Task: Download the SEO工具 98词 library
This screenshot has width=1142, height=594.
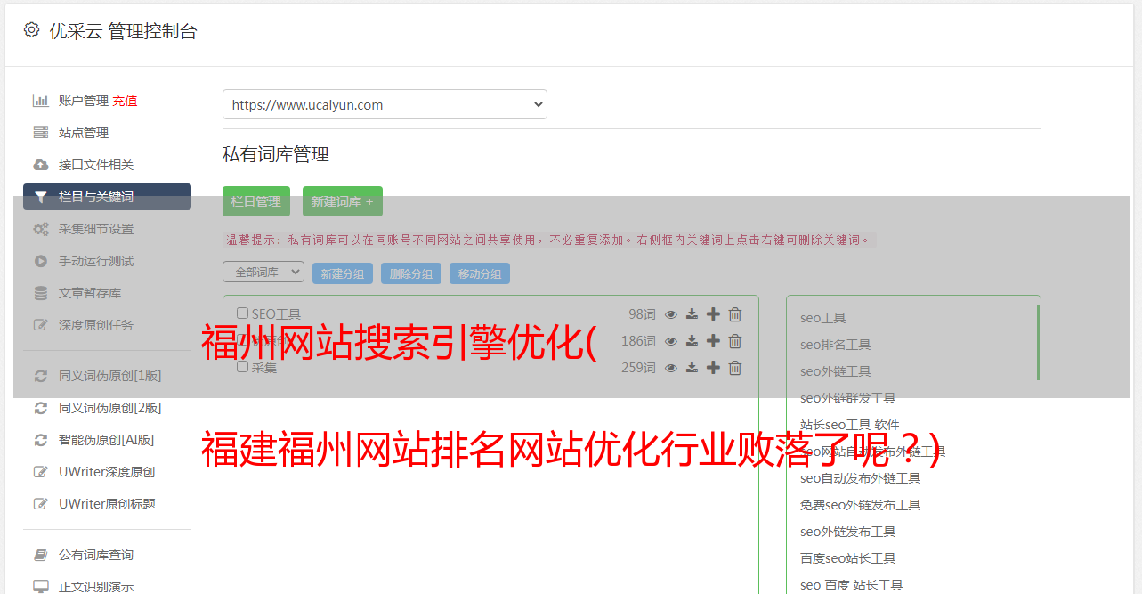Action: 692,314
